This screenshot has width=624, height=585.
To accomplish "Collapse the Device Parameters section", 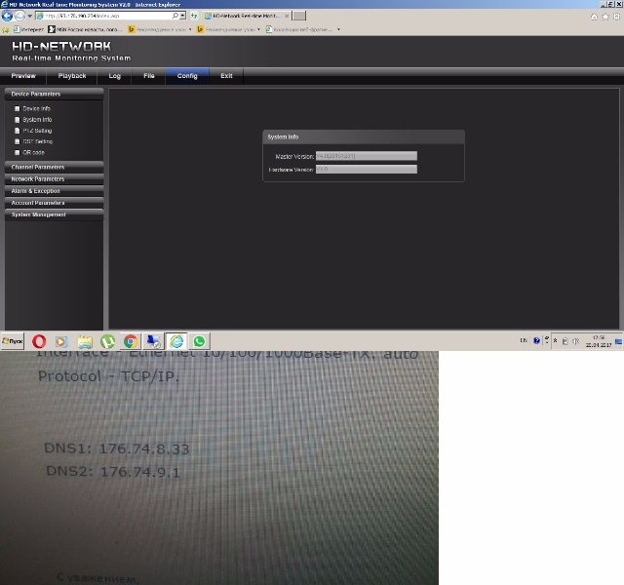I will tap(55, 94).
